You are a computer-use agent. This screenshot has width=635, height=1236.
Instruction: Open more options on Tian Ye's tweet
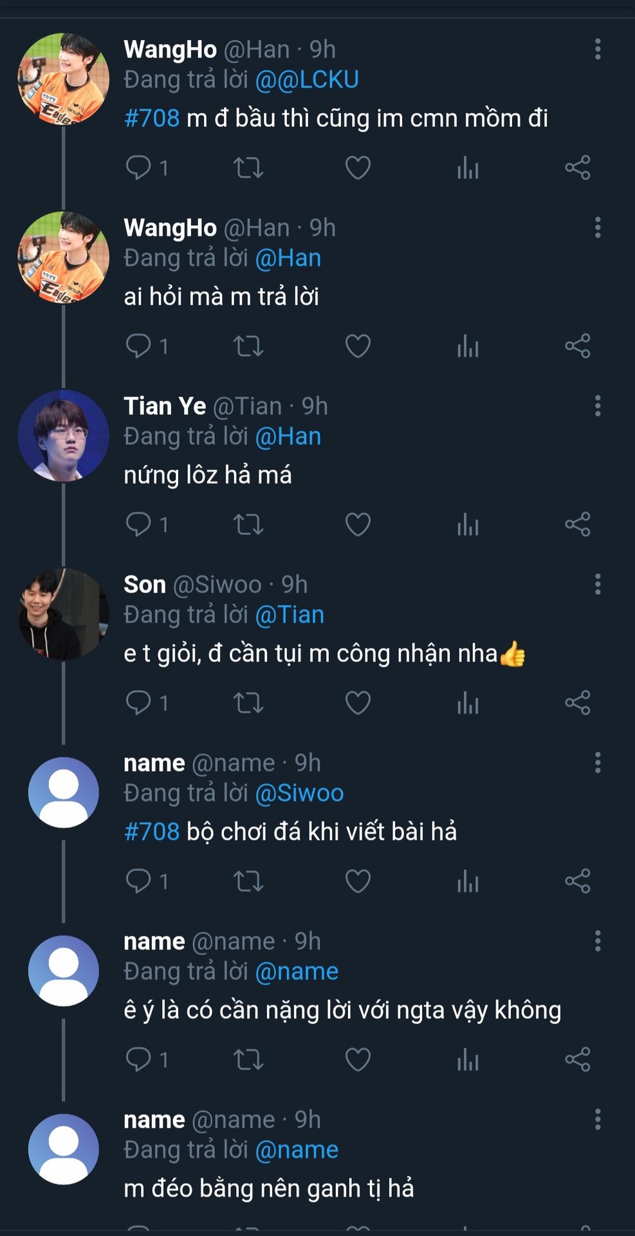tap(598, 406)
